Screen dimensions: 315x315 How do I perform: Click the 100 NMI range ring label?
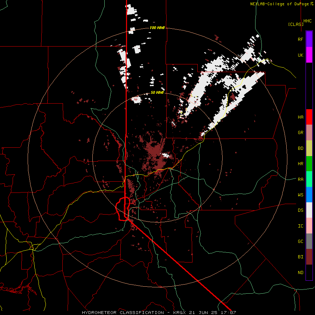pos(157,28)
